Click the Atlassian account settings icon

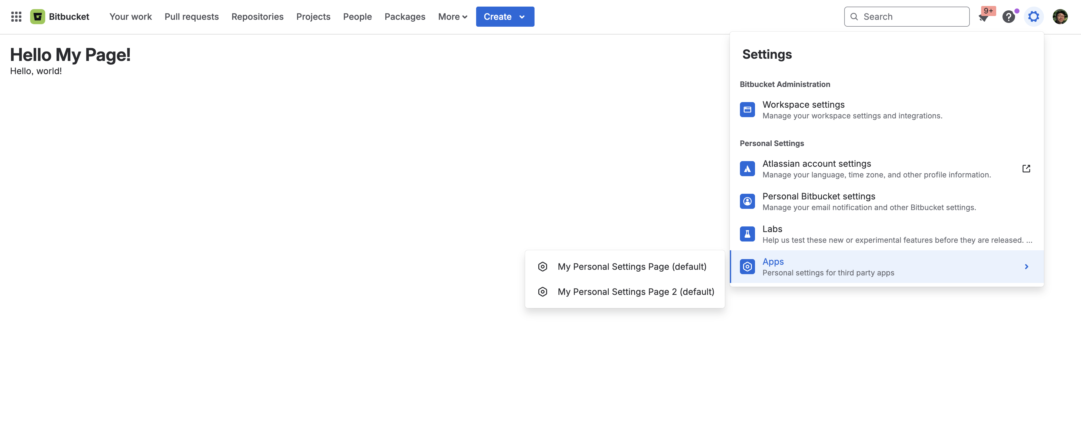(x=747, y=168)
